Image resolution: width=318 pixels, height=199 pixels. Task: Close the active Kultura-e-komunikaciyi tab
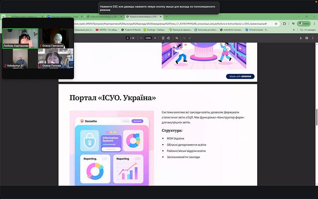coord(161,17)
